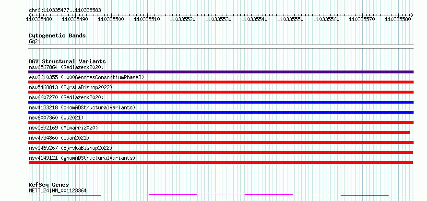Click ruler position 110335540
Screen dimensions: 427x201
click(x=255, y=19)
